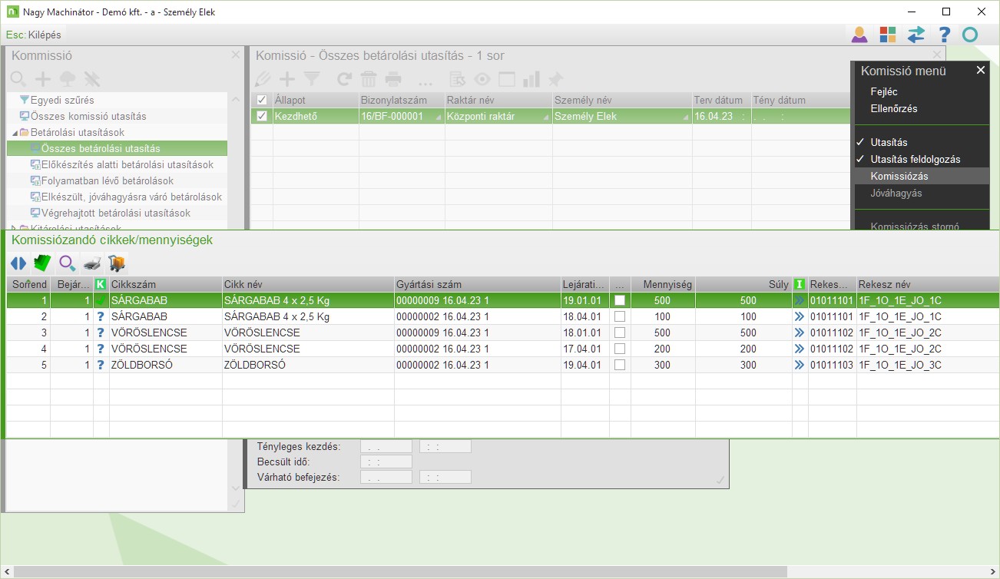Tick the checkbox in the VÖRÖSLENCSE row with quantity 200
1000x579 pixels.
(x=620, y=349)
